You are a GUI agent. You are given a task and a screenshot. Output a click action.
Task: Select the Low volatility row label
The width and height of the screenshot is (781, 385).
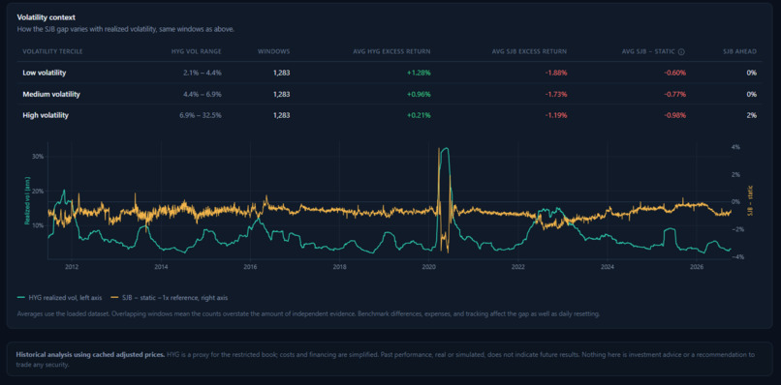[45, 73]
